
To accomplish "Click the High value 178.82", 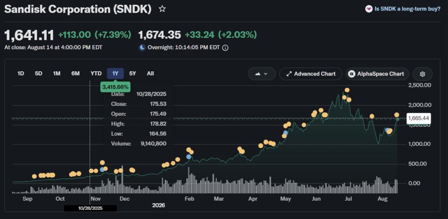I will point(158,124).
